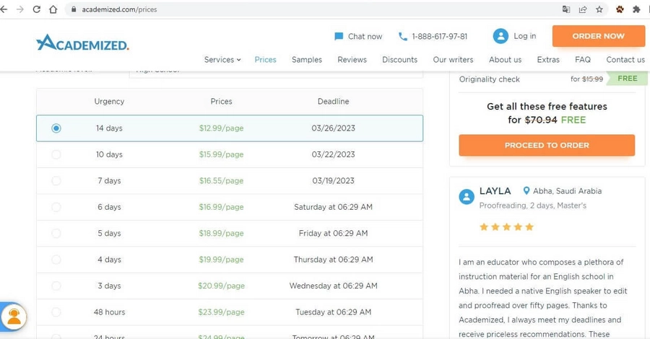The width and height of the screenshot is (650, 339).
Task: Open the support agent chat widget
Action: [14, 317]
